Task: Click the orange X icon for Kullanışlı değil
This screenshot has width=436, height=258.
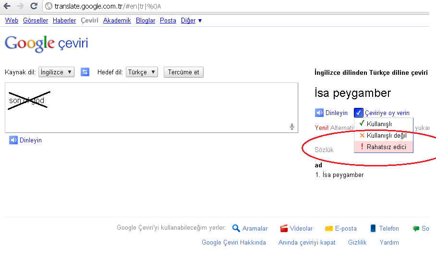Action: point(362,135)
